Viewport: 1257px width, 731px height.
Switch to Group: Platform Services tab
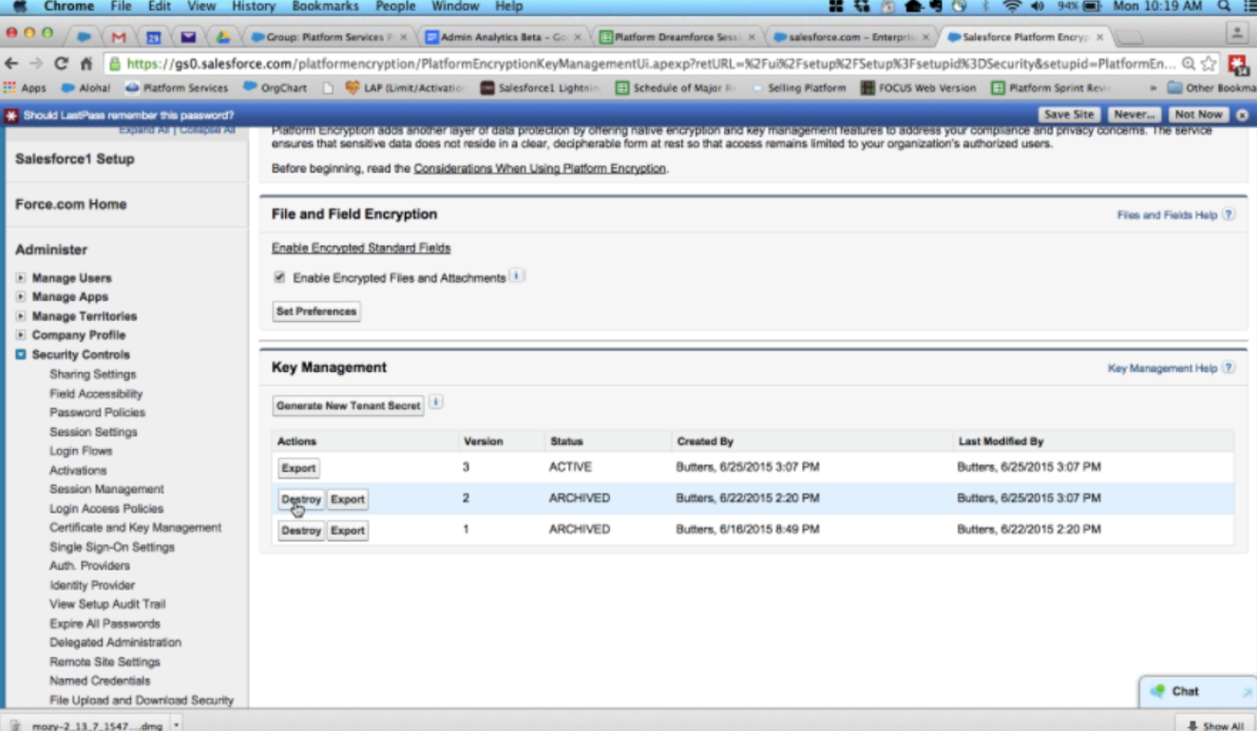coord(328,37)
